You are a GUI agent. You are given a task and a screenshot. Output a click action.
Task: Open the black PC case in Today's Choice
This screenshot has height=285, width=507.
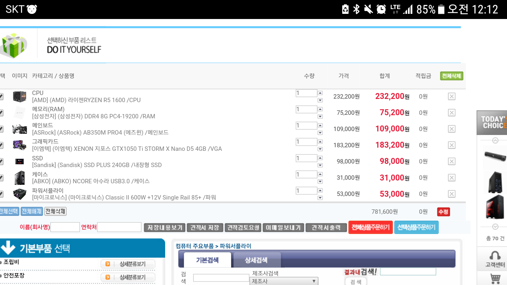tap(495, 182)
